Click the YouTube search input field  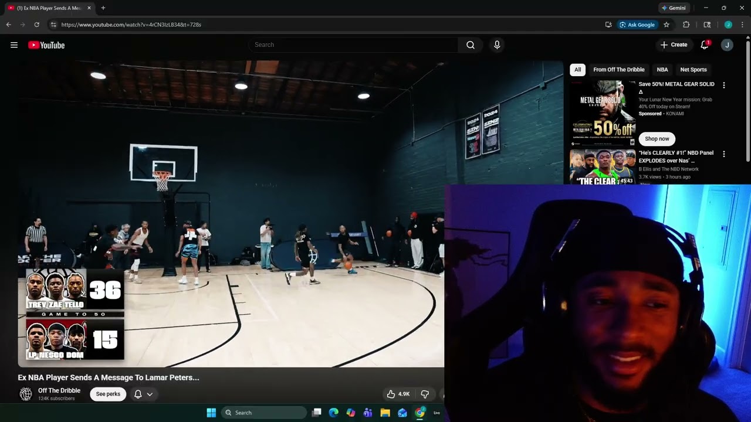354,45
